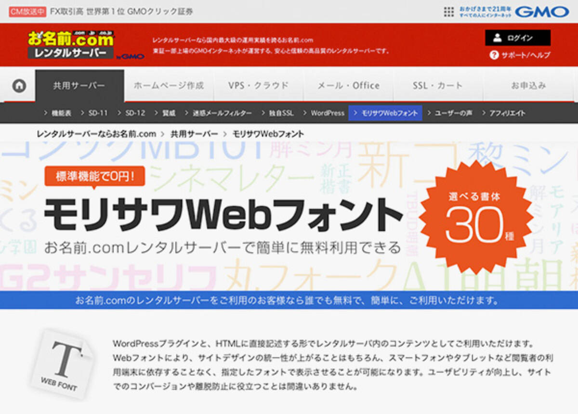
Task: Click the subtitle お名前.comレンタルサーバーで簡単に無料利用できる
Action: [x=223, y=247]
